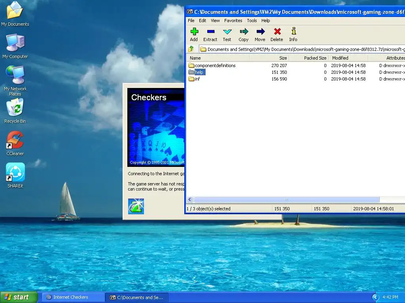Sort the list by the Name column
This screenshot has height=303, width=405.
click(x=218, y=58)
